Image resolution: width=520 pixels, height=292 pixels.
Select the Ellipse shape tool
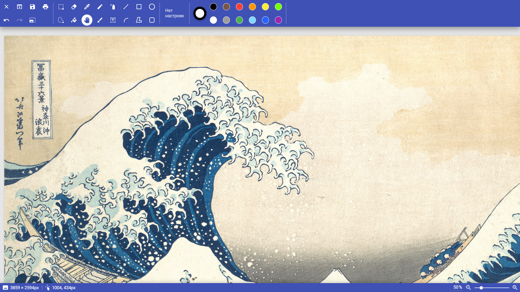[152, 7]
